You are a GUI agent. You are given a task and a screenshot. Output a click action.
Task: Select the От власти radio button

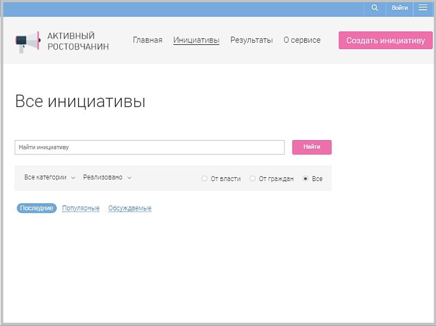[204, 178]
